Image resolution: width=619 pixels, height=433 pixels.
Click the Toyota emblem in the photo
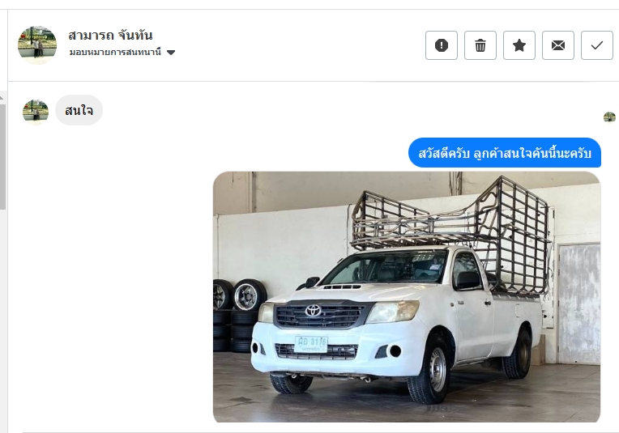click(x=314, y=311)
